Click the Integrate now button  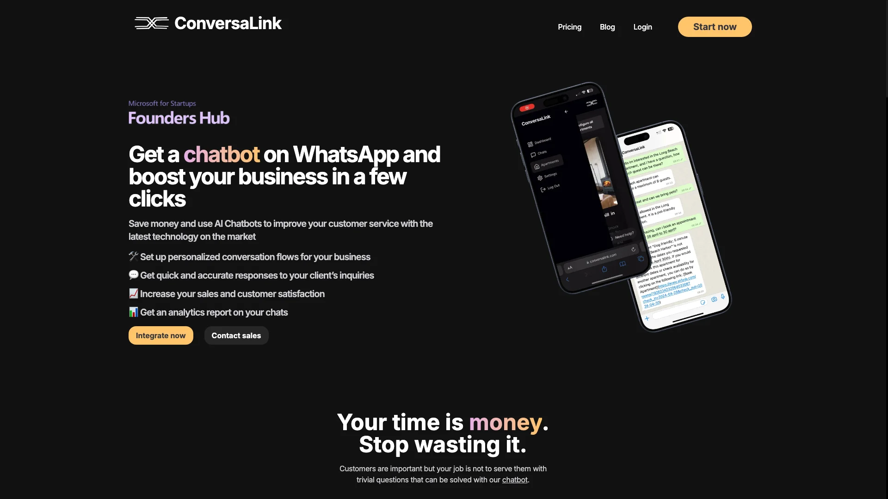pyautogui.click(x=160, y=335)
